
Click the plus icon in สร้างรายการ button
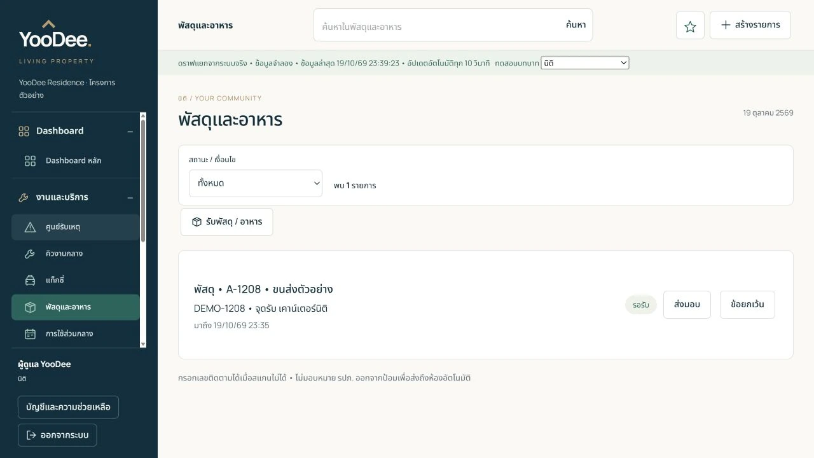pos(726,25)
